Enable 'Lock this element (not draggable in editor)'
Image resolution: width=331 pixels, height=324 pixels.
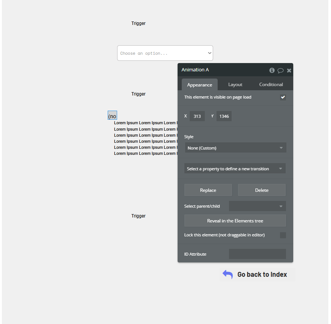point(283,235)
